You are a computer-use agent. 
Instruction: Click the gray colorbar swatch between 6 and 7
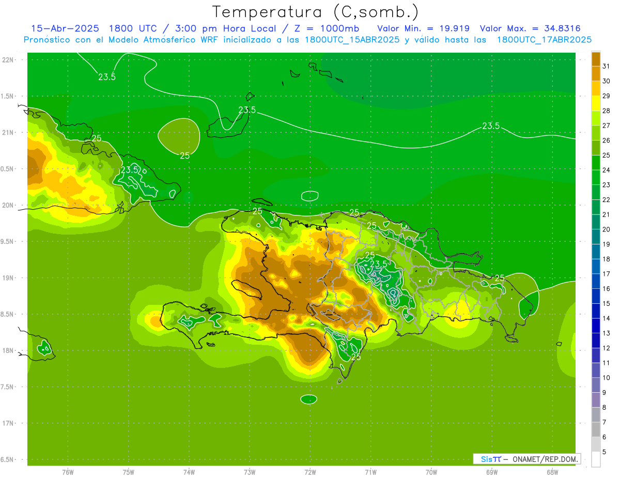pos(596,429)
